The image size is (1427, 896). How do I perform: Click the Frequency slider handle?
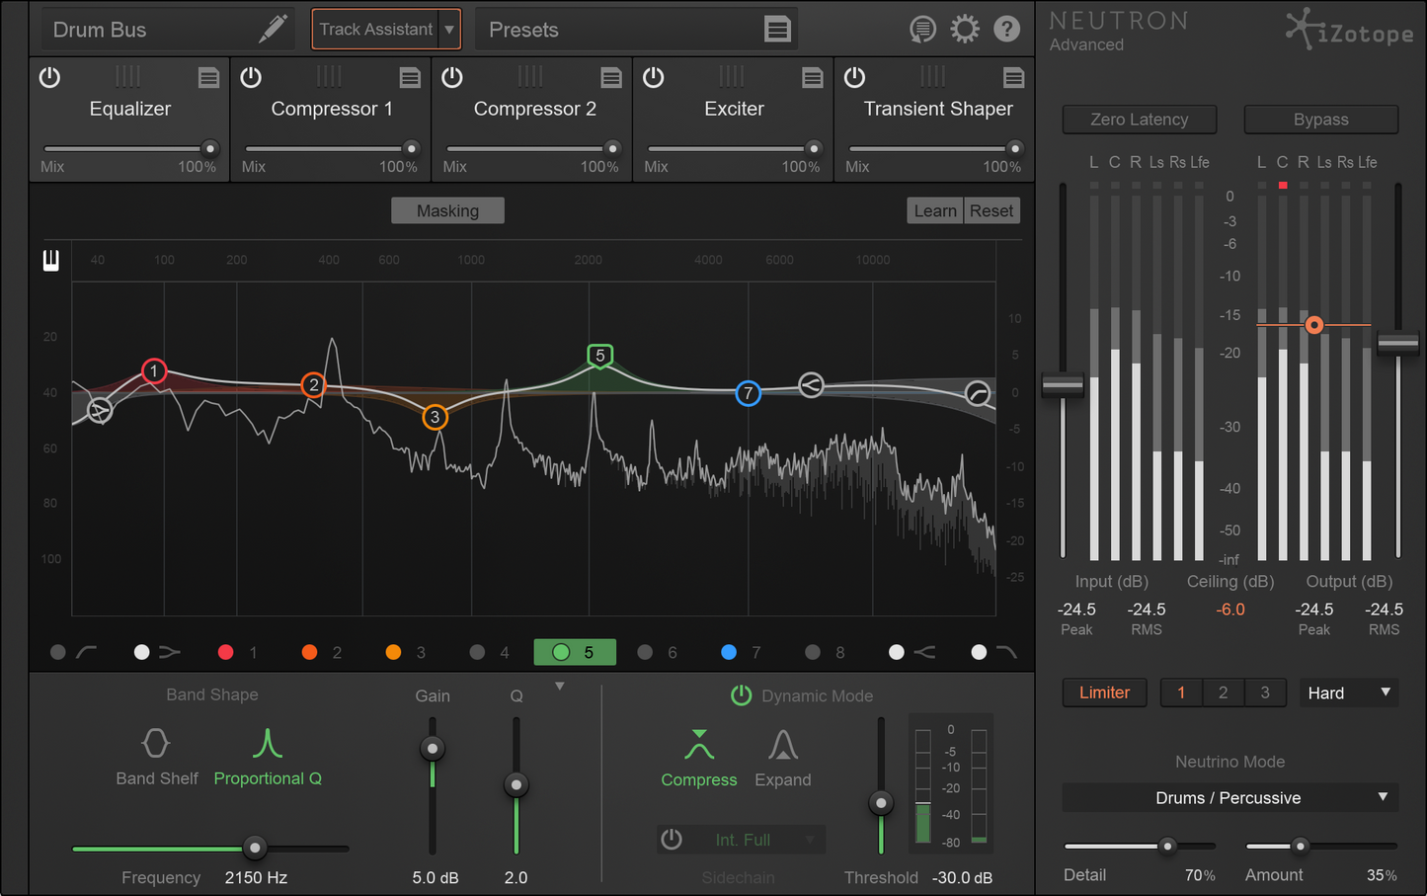255,848
